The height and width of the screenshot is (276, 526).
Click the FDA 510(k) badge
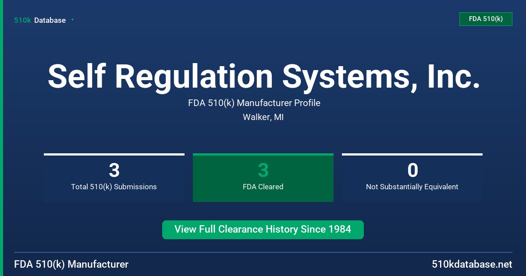tap(486, 19)
